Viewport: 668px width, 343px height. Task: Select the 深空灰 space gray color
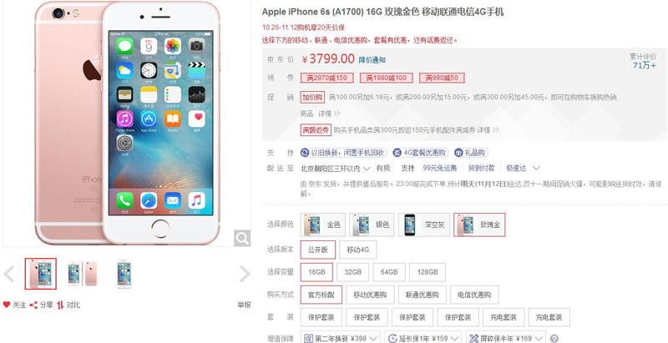[x=424, y=224]
